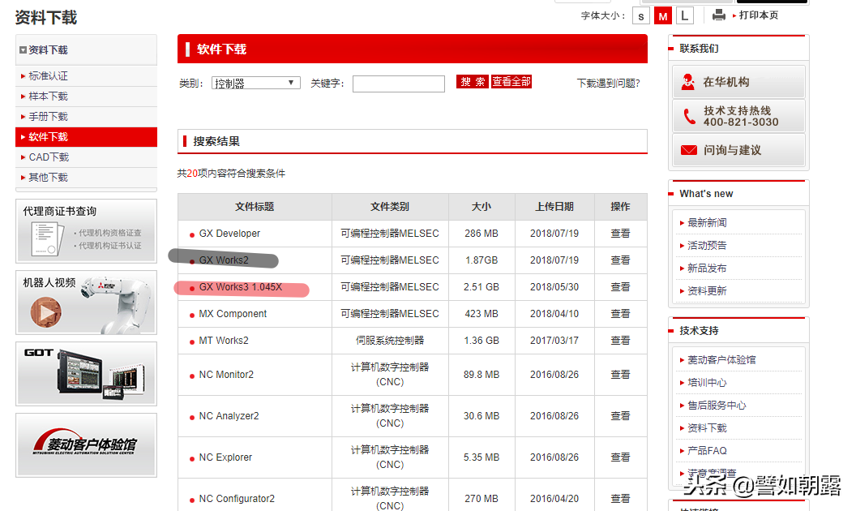Viewport: 856px width, 511px height.
Task: Click the 上传日期 column header
Action: pos(554,207)
